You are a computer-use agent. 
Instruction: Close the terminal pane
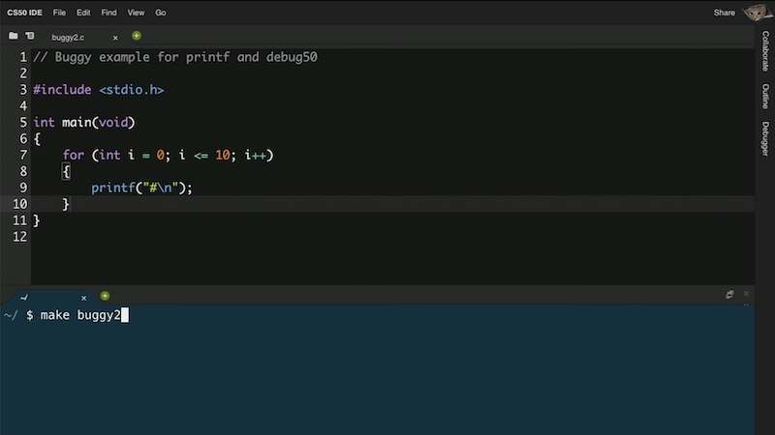tap(746, 294)
